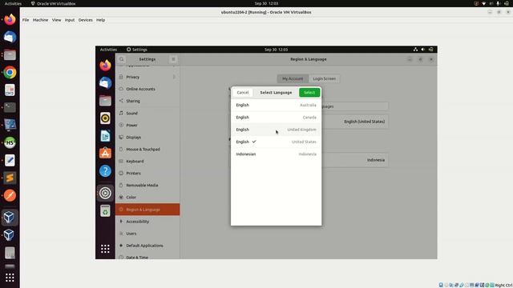Viewport: 513px width, 288px height.
Task: Open VirtualBox Input menu
Action: pos(70,20)
